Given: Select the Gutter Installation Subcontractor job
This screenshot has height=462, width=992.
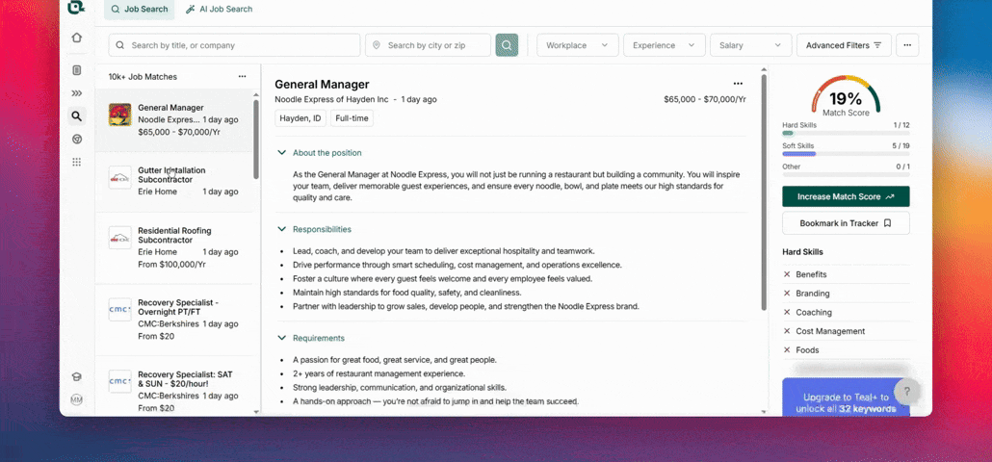Looking at the screenshot, I should click(x=174, y=181).
